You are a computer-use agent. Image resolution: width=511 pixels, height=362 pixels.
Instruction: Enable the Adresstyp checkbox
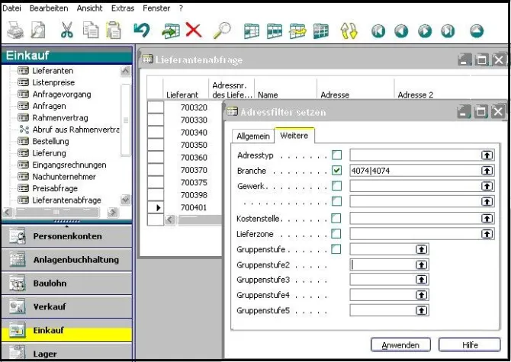click(x=336, y=155)
